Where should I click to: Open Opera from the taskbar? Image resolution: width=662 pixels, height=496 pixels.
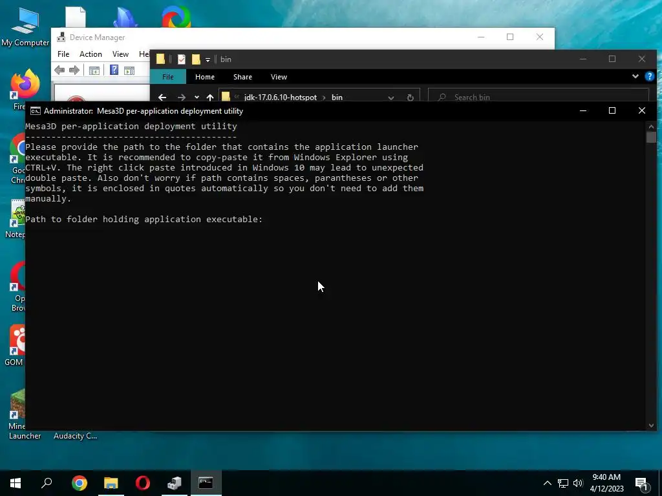point(143,483)
